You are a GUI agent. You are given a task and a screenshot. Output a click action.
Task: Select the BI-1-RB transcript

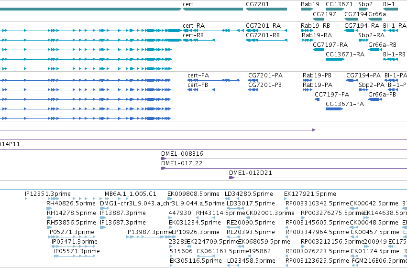pos(390,59)
